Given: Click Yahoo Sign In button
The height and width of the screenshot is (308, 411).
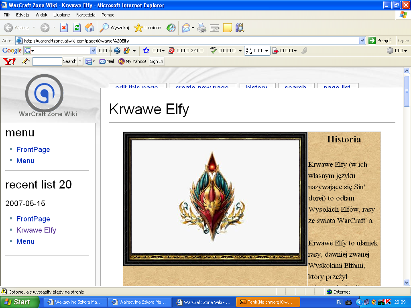Looking at the screenshot, I should coord(157,61).
